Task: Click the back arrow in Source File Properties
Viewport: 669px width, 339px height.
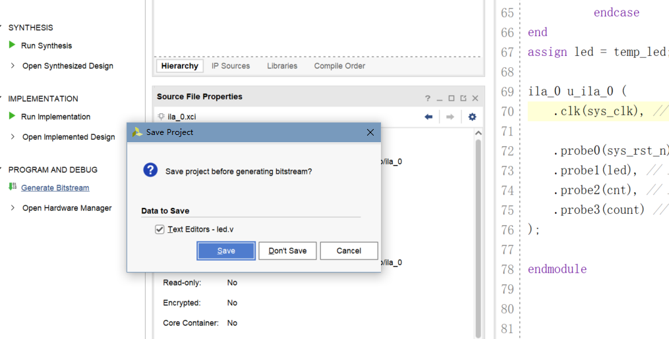Action: click(x=428, y=117)
